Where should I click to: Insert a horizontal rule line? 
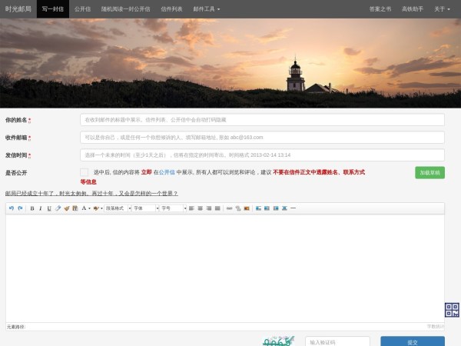pos(294,208)
